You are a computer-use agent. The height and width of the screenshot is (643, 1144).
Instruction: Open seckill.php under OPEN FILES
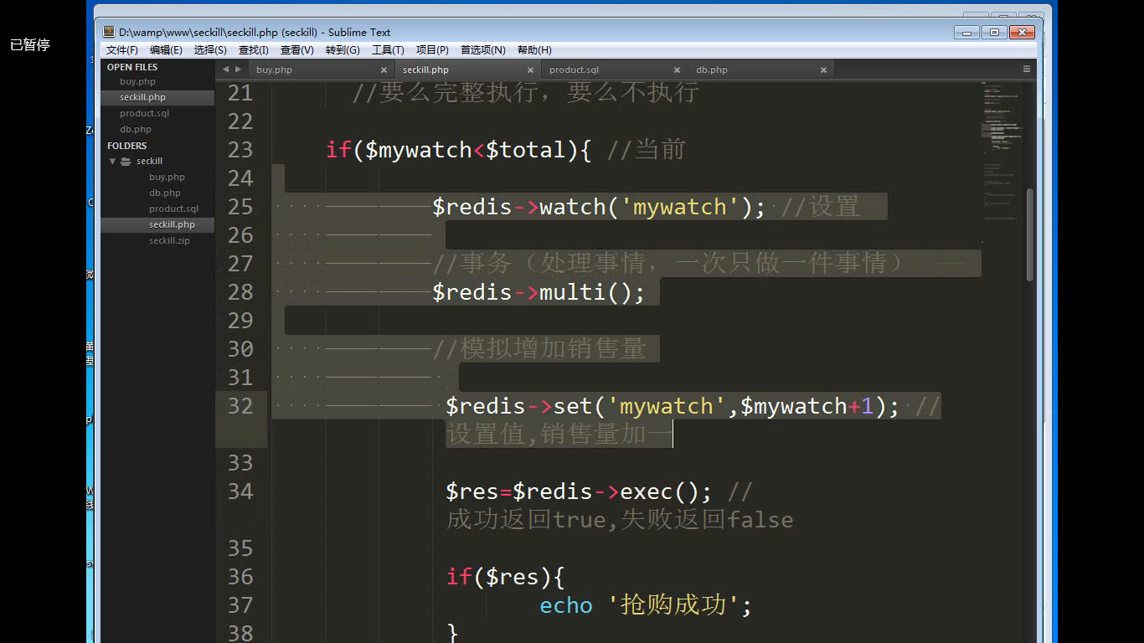point(142,97)
